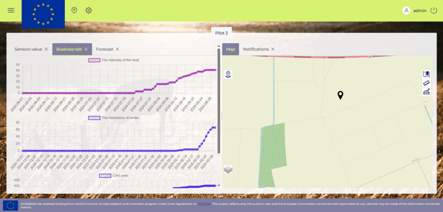443x212 pixels.
Task: Select the ruler measurement tool on map
Action: pos(426,83)
